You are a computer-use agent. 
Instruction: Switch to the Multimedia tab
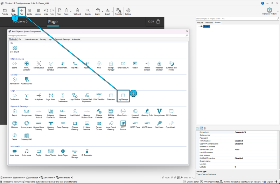pyautogui.click(x=76, y=39)
